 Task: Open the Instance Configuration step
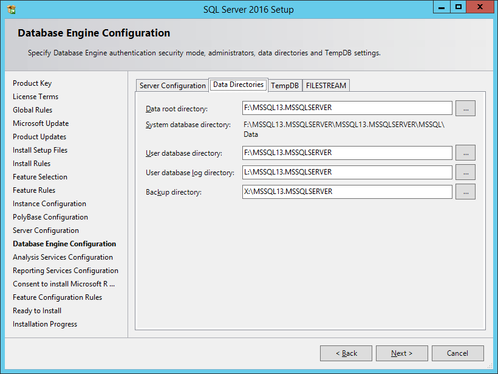(x=49, y=203)
